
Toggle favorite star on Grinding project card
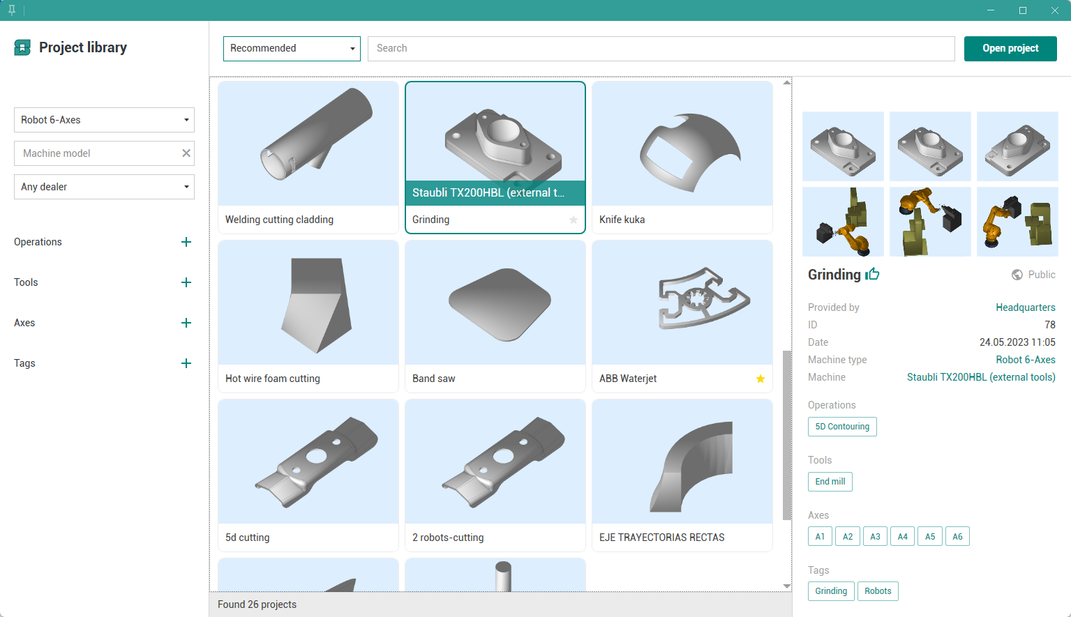[x=573, y=220]
